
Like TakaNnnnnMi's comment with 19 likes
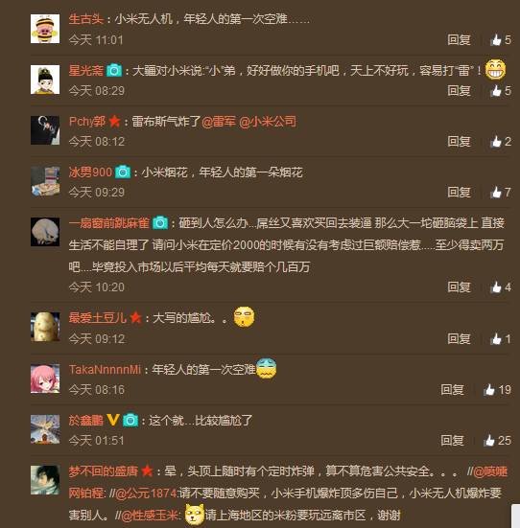click(x=498, y=390)
